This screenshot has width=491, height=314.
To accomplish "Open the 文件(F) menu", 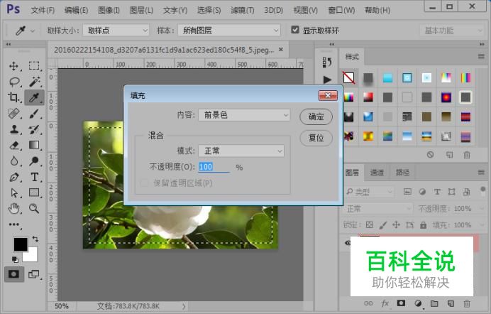I will click(x=43, y=10).
